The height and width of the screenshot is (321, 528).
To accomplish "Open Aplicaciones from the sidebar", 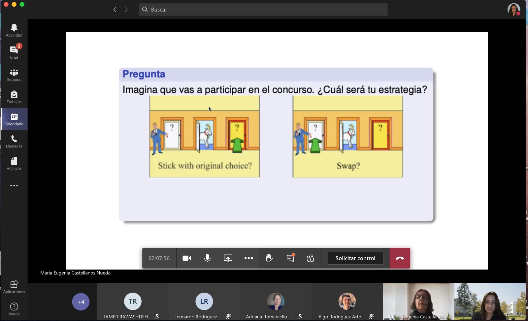I will [14, 287].
